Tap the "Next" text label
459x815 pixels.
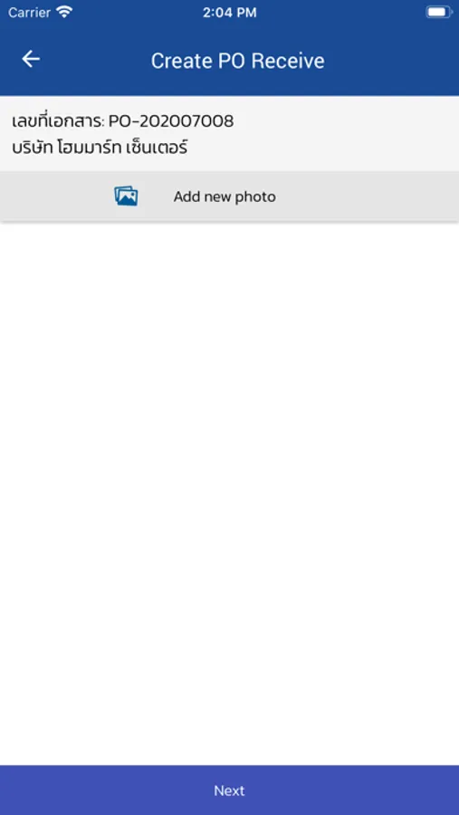point(229,791)
